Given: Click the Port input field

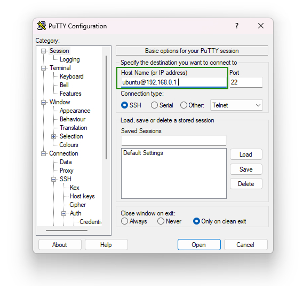Looking at the screenshot, I should point(246,82).
